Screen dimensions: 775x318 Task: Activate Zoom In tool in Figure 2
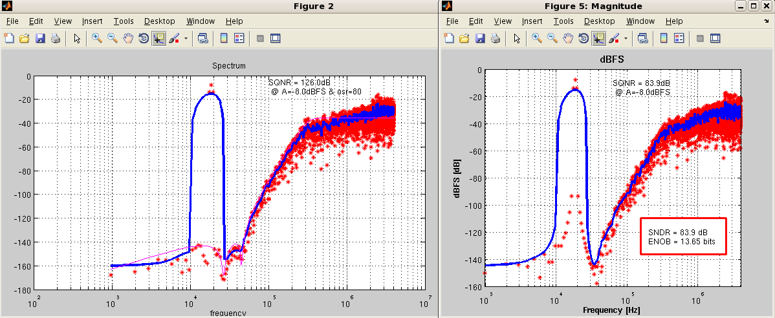point(97,39)
